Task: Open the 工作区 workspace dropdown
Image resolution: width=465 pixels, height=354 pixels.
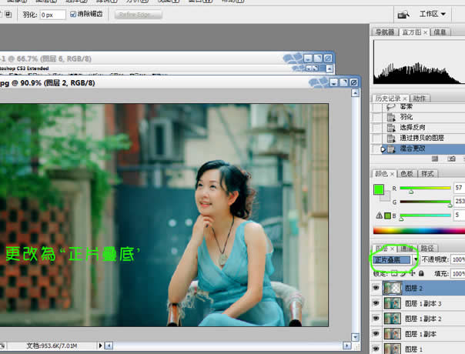Action: pos(433,14)
